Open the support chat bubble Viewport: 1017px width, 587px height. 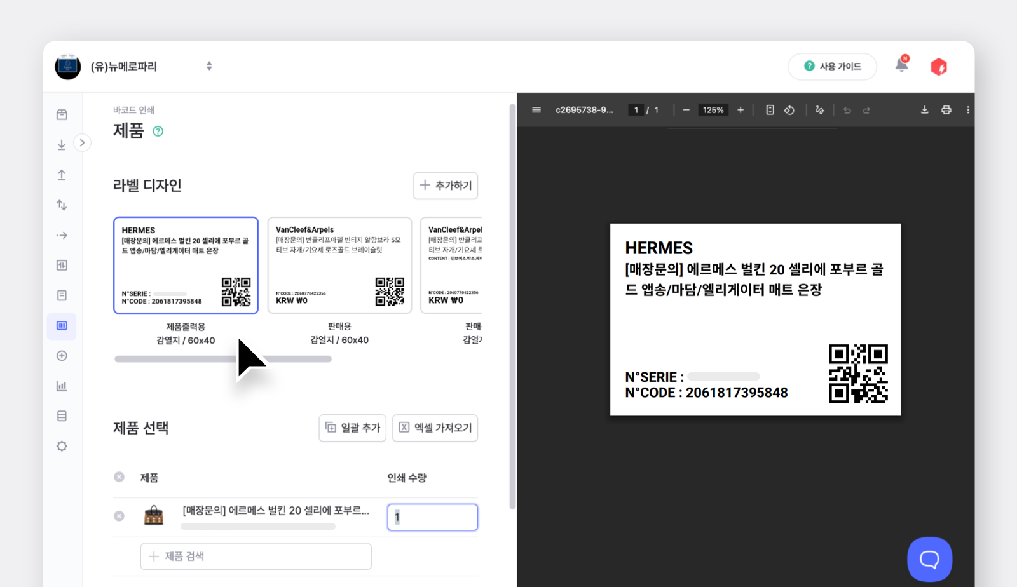tap(929, 558)
